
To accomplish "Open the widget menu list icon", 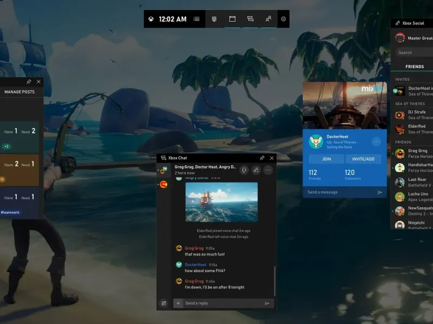I will point(196,19).
